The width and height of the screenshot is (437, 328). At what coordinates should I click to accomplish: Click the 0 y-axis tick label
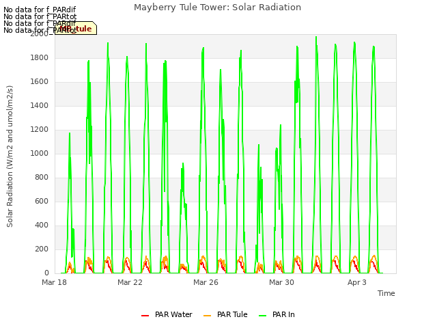[46, 273]
